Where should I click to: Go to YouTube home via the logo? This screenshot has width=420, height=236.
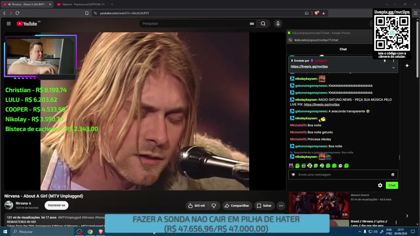27,24
